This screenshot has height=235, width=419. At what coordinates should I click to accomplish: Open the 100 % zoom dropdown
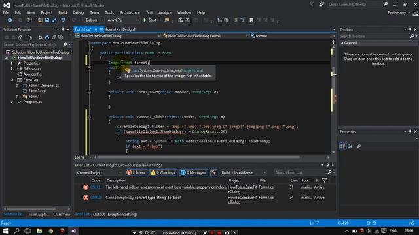click(90, 157)
